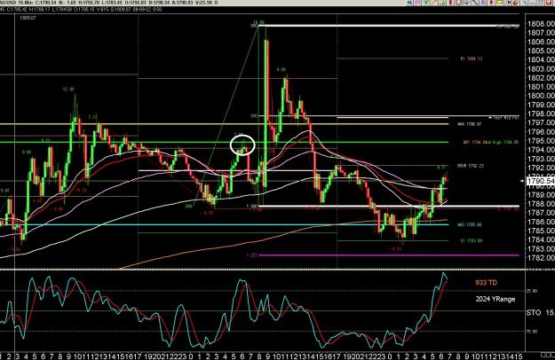
Task: Click the 1792.23 pivot level label
Action: tap(471, 166)
